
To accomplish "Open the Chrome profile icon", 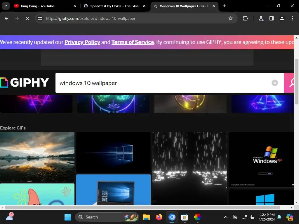I will coord(282,18).
